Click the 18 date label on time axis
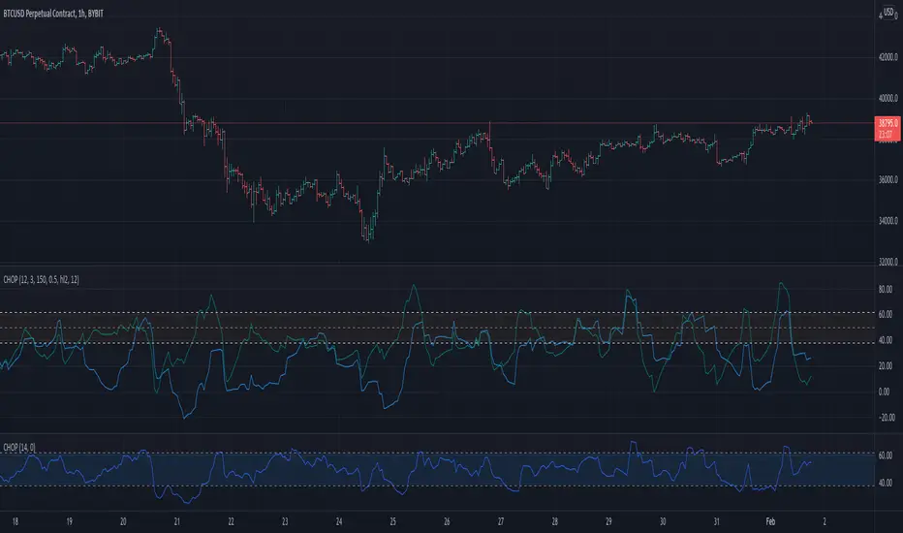 tap(15, 521)
